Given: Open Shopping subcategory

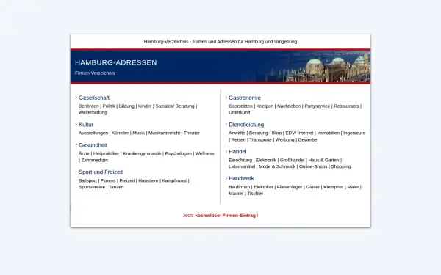Looking at the screenshot, I should coord(341,166).
